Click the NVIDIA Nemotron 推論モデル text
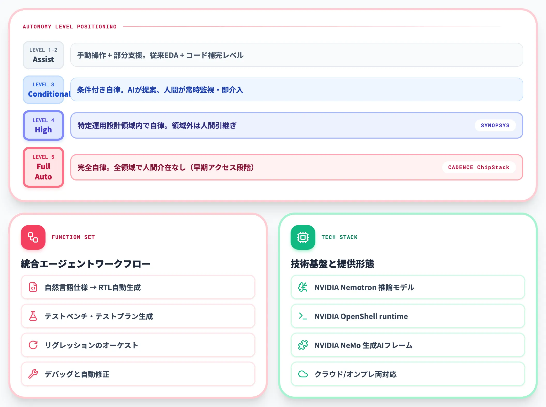 coord(364,288)
